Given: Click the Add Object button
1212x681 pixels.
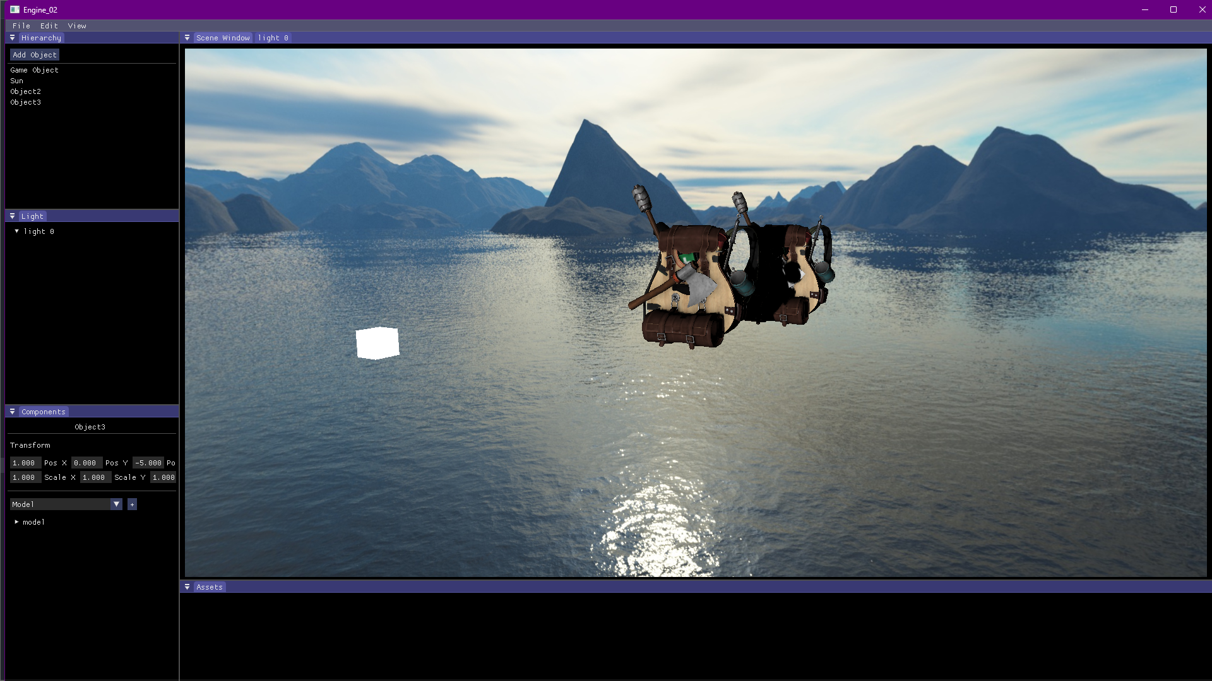Looking at the screenshot, I should click(35, 55).
